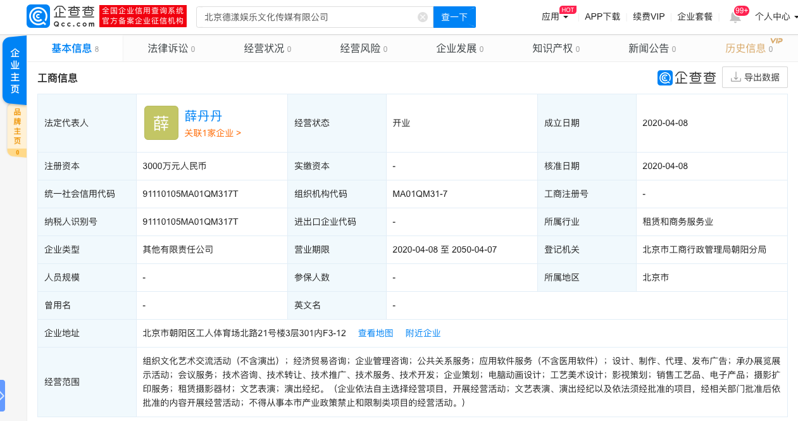
Task: Expand 关联1家企业 link
Action: coord(213,133)
